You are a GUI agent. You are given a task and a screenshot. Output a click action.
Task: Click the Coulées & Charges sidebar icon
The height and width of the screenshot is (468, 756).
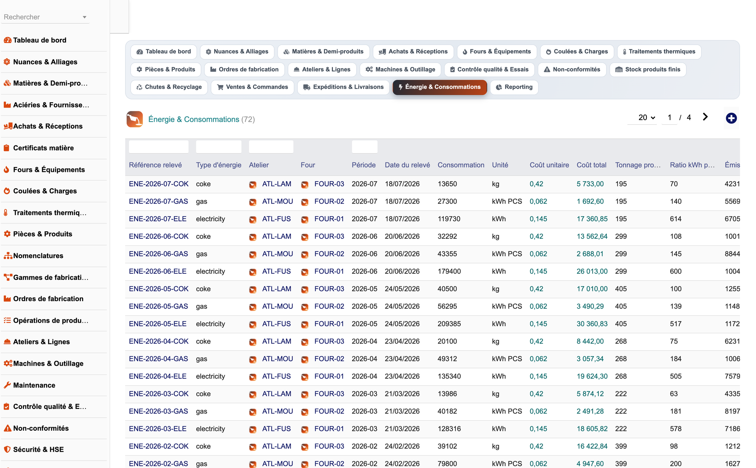pos(7,191)
